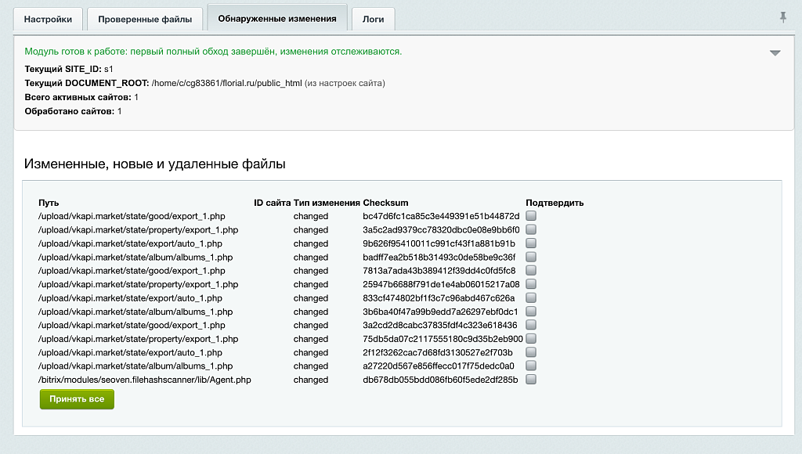This screenshot has height=454, width=802.
Task: Select the Agent.php file path text
Action: pos(146,380)
